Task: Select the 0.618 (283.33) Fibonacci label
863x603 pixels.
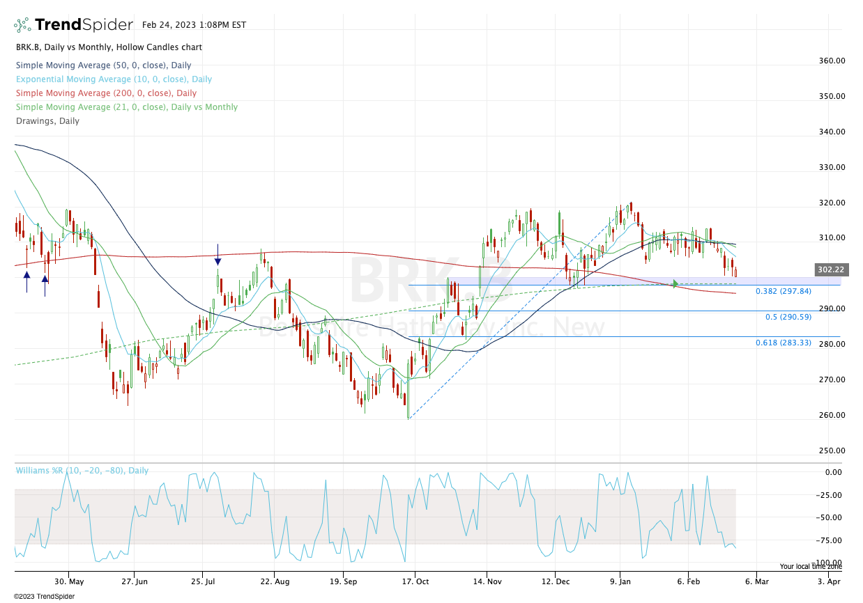Action: tap(783, 343)
